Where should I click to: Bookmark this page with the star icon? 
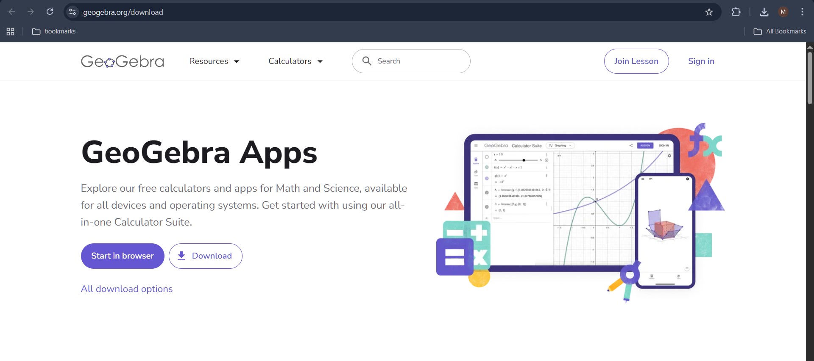point(709,12)
